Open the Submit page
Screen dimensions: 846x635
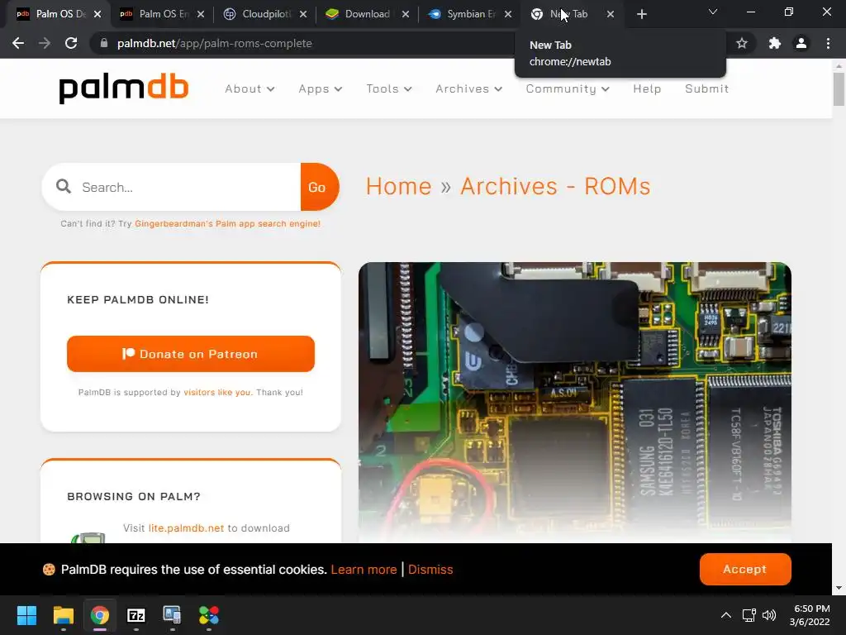[x=707, y=88]
